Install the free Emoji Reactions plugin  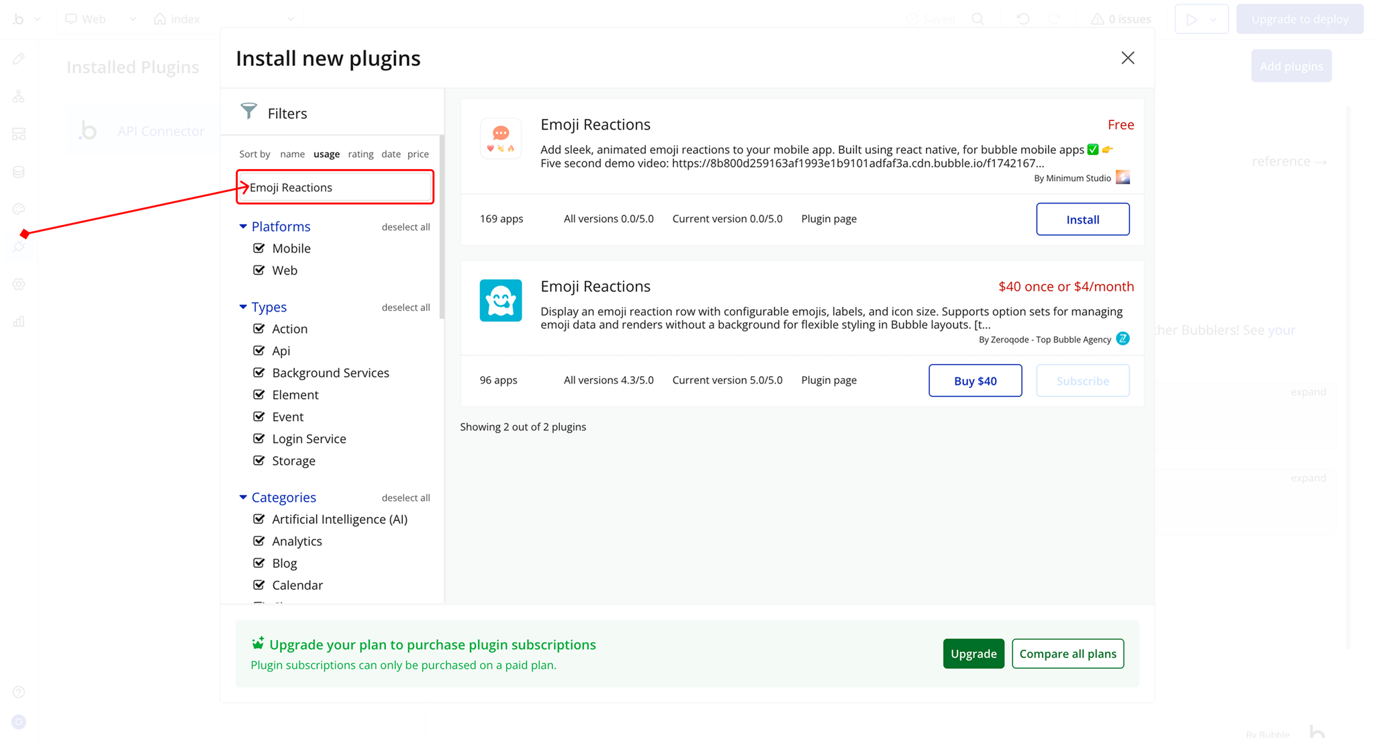pos(1082,219)
